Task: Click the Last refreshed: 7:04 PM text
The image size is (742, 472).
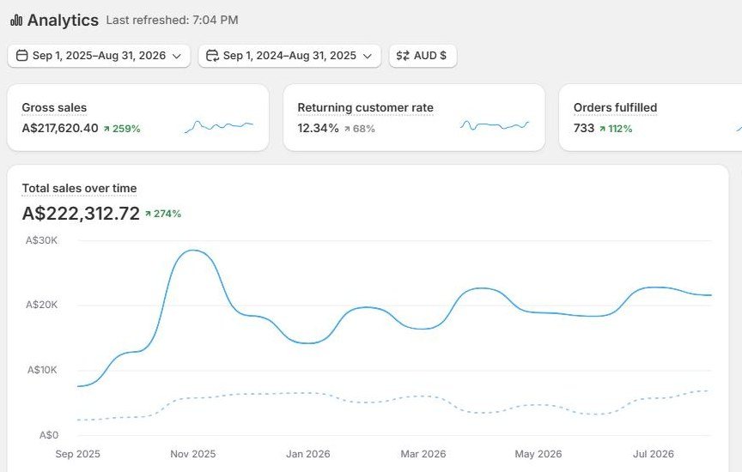Action: 173,21
